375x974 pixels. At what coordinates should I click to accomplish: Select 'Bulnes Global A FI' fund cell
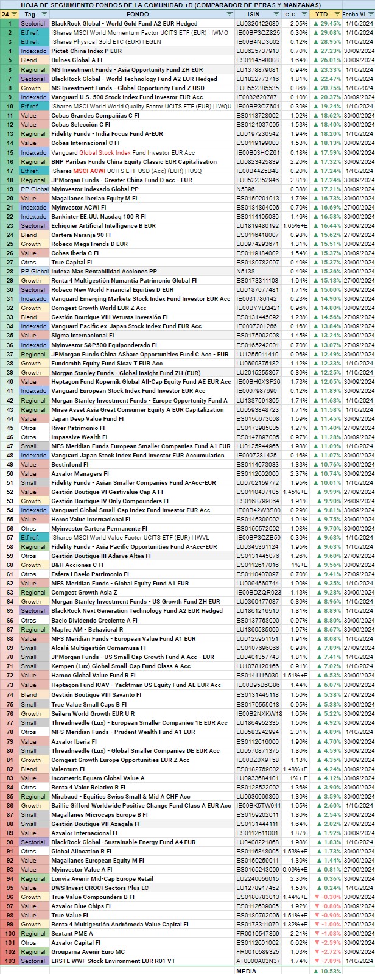click(141, 60)
